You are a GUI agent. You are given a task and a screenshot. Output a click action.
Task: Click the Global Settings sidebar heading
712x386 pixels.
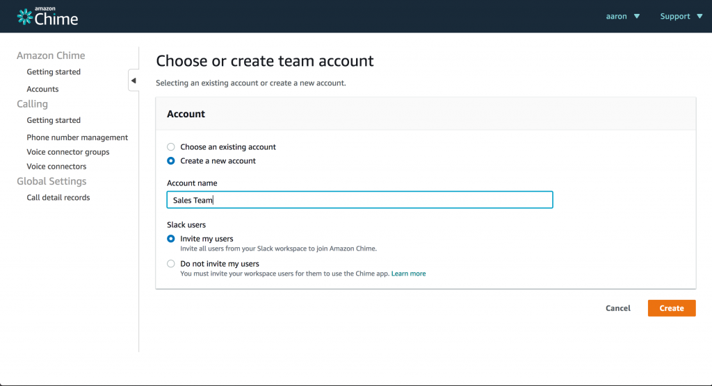tap(51, 181)
